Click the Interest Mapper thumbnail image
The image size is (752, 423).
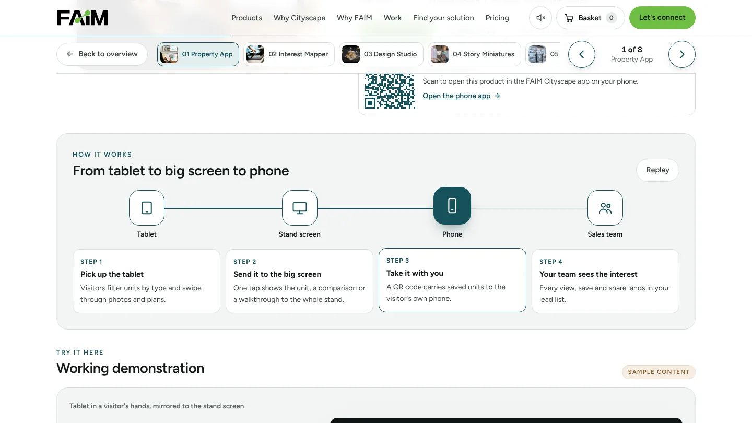tap(255, 54)
